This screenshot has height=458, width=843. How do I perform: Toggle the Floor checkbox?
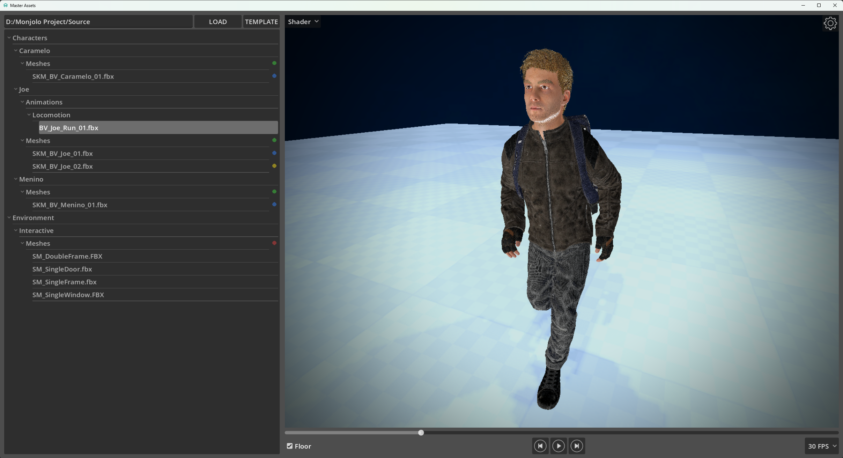tap(290, 446)
